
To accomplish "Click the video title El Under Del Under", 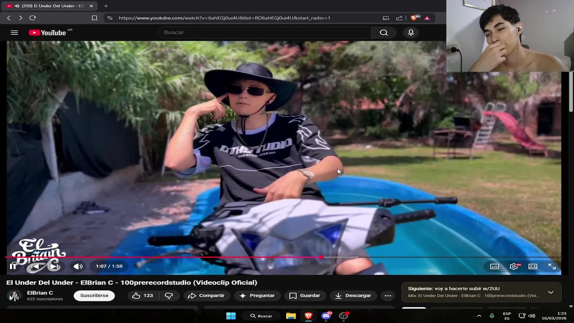I will point(132,283).
